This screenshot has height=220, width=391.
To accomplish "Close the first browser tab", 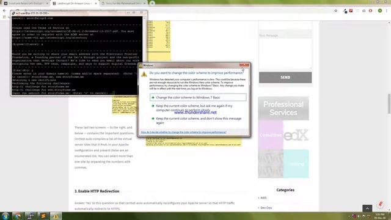I will pos(47,4).
